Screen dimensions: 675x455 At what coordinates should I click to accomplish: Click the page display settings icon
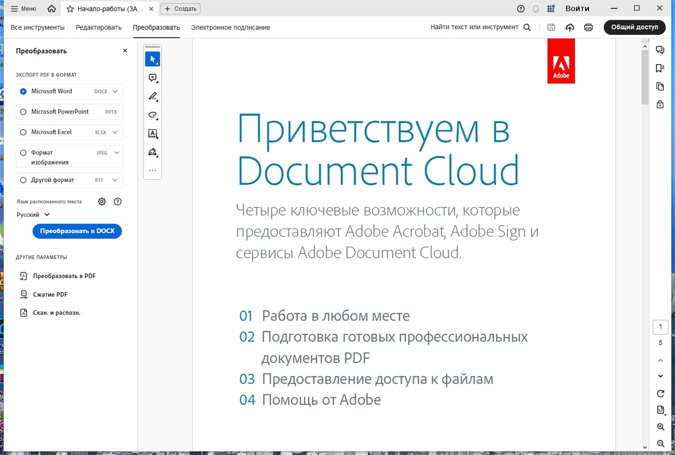660,411
